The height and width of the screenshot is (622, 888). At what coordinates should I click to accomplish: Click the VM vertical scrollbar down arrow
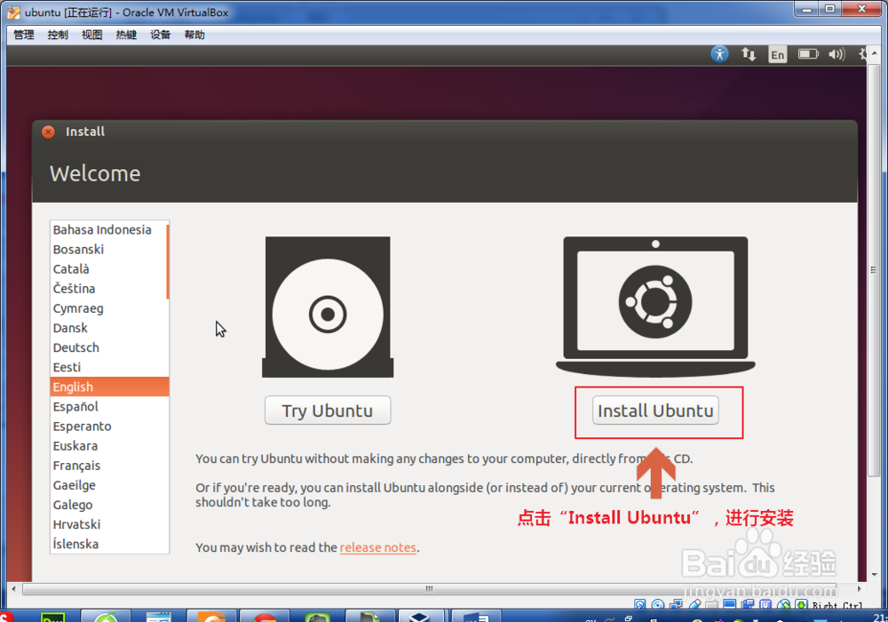pyautogui.click(x=875, y=575)
